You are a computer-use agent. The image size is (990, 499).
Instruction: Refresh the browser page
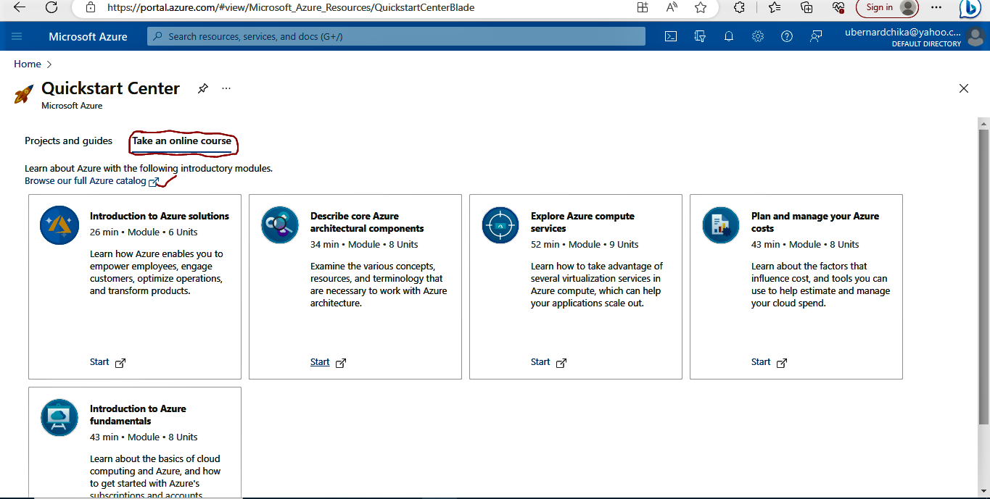pyautogui.click(x=51, y=7)
